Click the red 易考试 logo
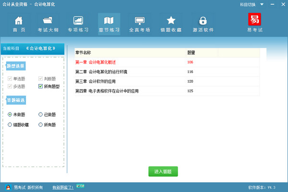 click(254, 19)
